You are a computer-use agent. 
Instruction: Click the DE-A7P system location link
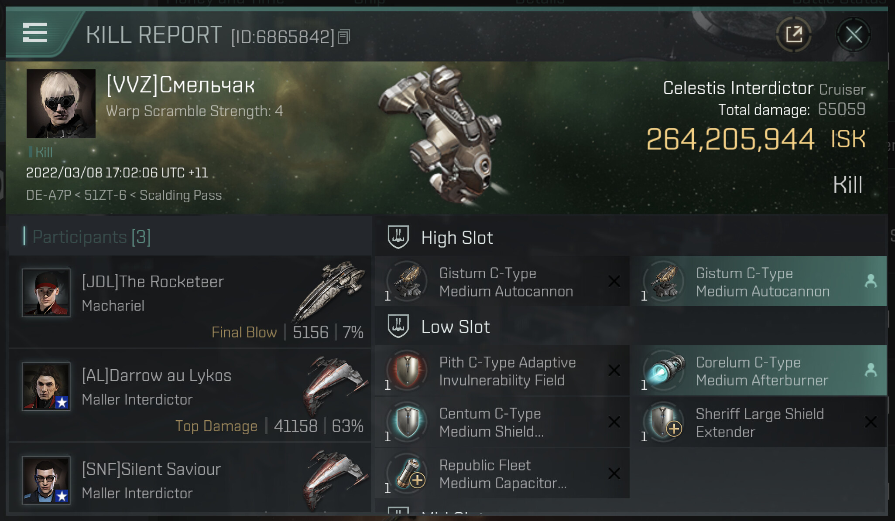coord(48,195)
